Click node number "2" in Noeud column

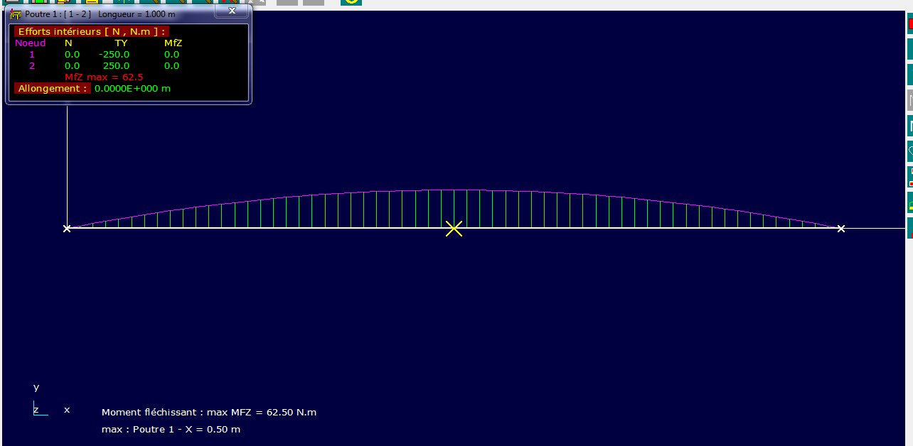coord(32,65)
